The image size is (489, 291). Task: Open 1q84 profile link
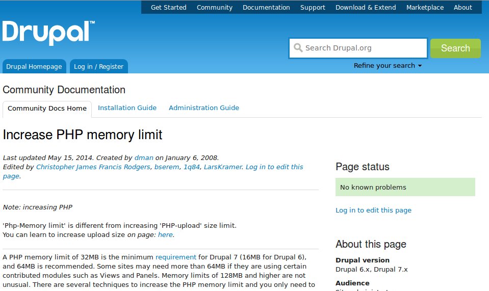tap(192, 167)
